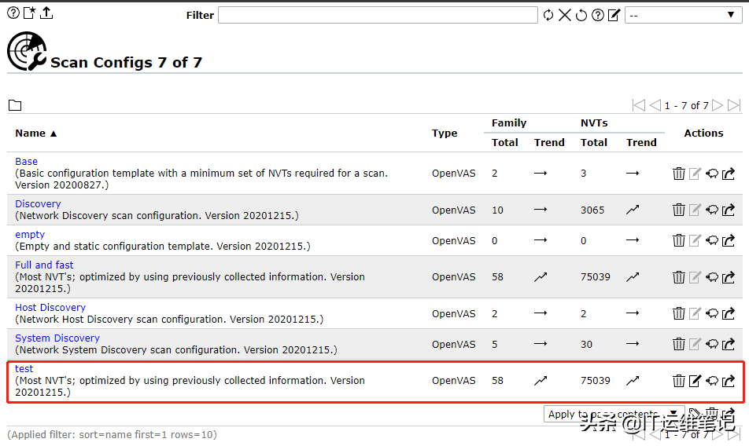Clone the test scan config
Screen dimensions: 749x446
(x=712, y=381)
